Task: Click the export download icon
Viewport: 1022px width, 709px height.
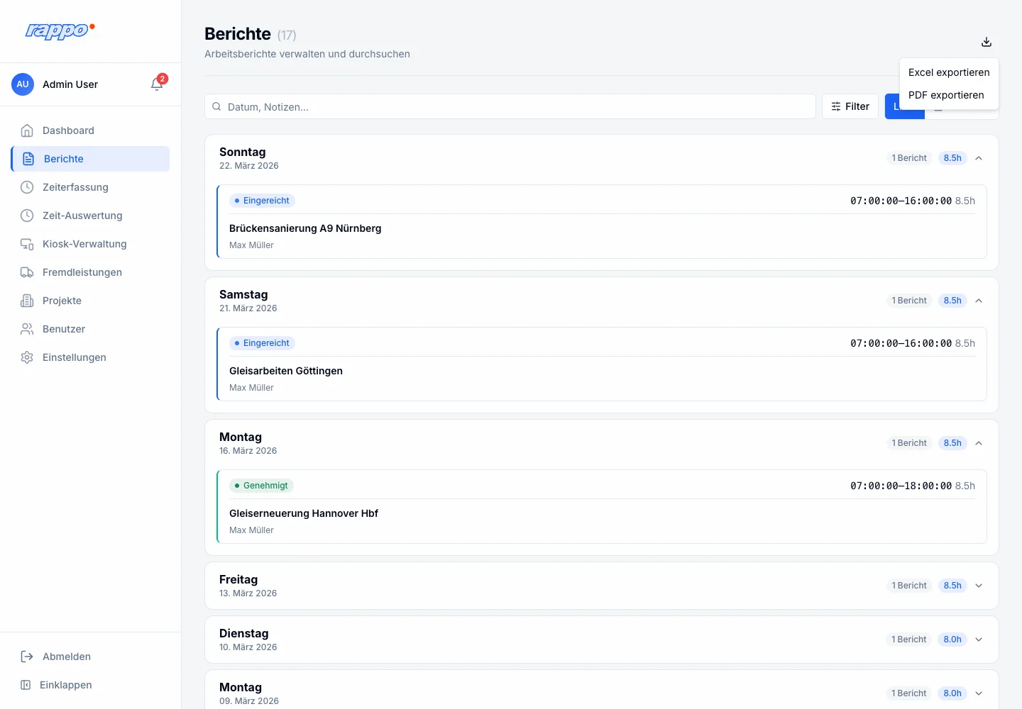Action: click(987, 42)
